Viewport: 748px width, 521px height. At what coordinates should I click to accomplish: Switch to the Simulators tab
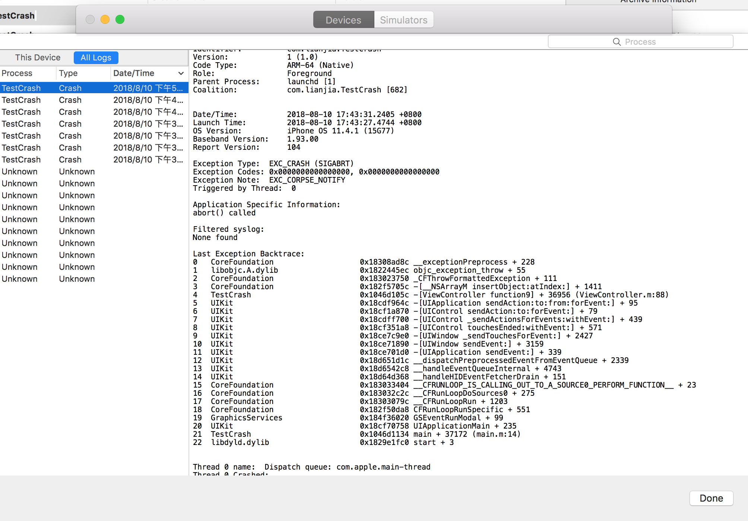tap(404, 20)
